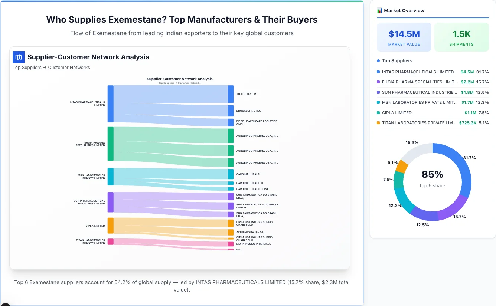Screen dimensions: 496x306
Task: Click the teal square beside MSN LABORATORIES PRIVATE LIMIT
Action: click(x=378, y=102)
